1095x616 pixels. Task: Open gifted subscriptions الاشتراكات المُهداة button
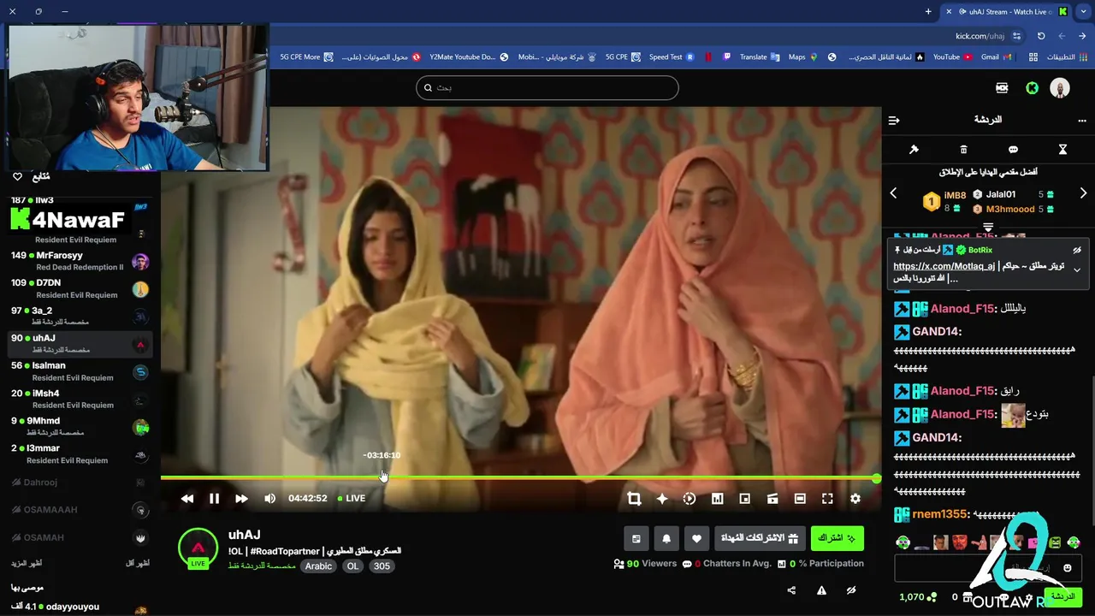(760, 538)
